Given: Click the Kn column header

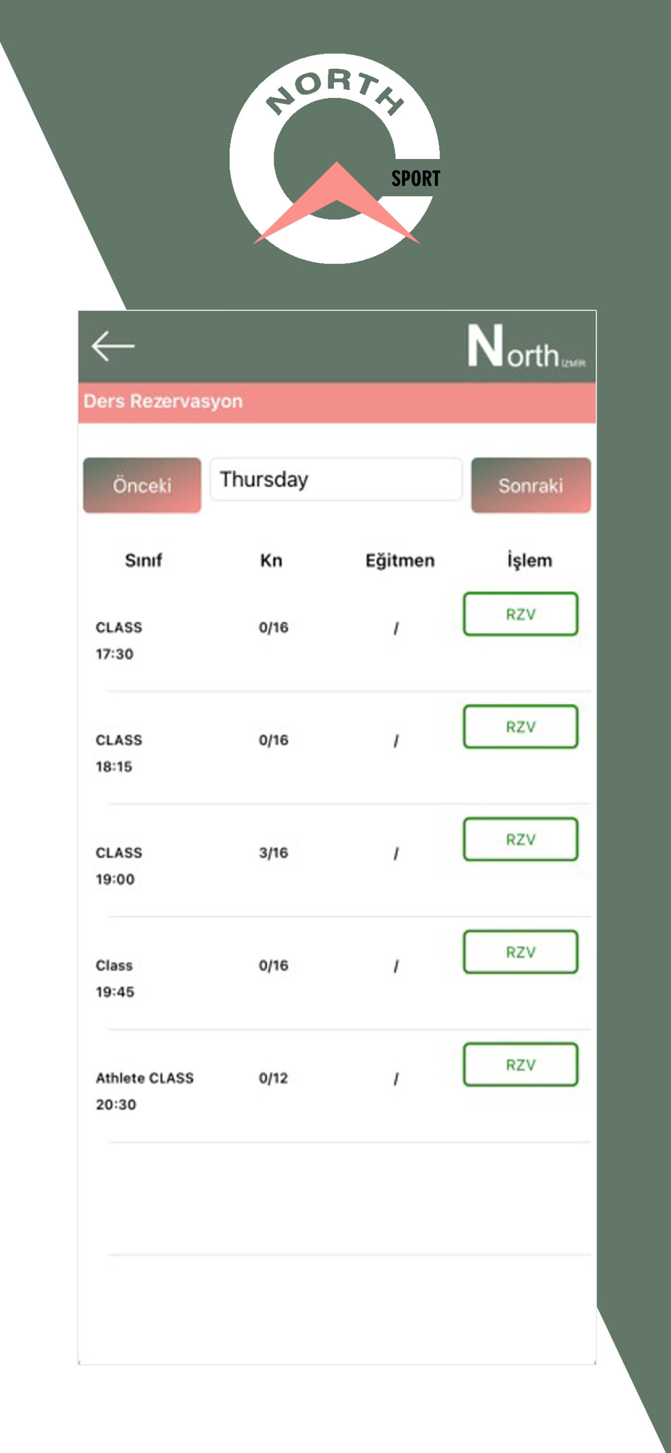Looking at the screenshot, I should click(271, 560).
